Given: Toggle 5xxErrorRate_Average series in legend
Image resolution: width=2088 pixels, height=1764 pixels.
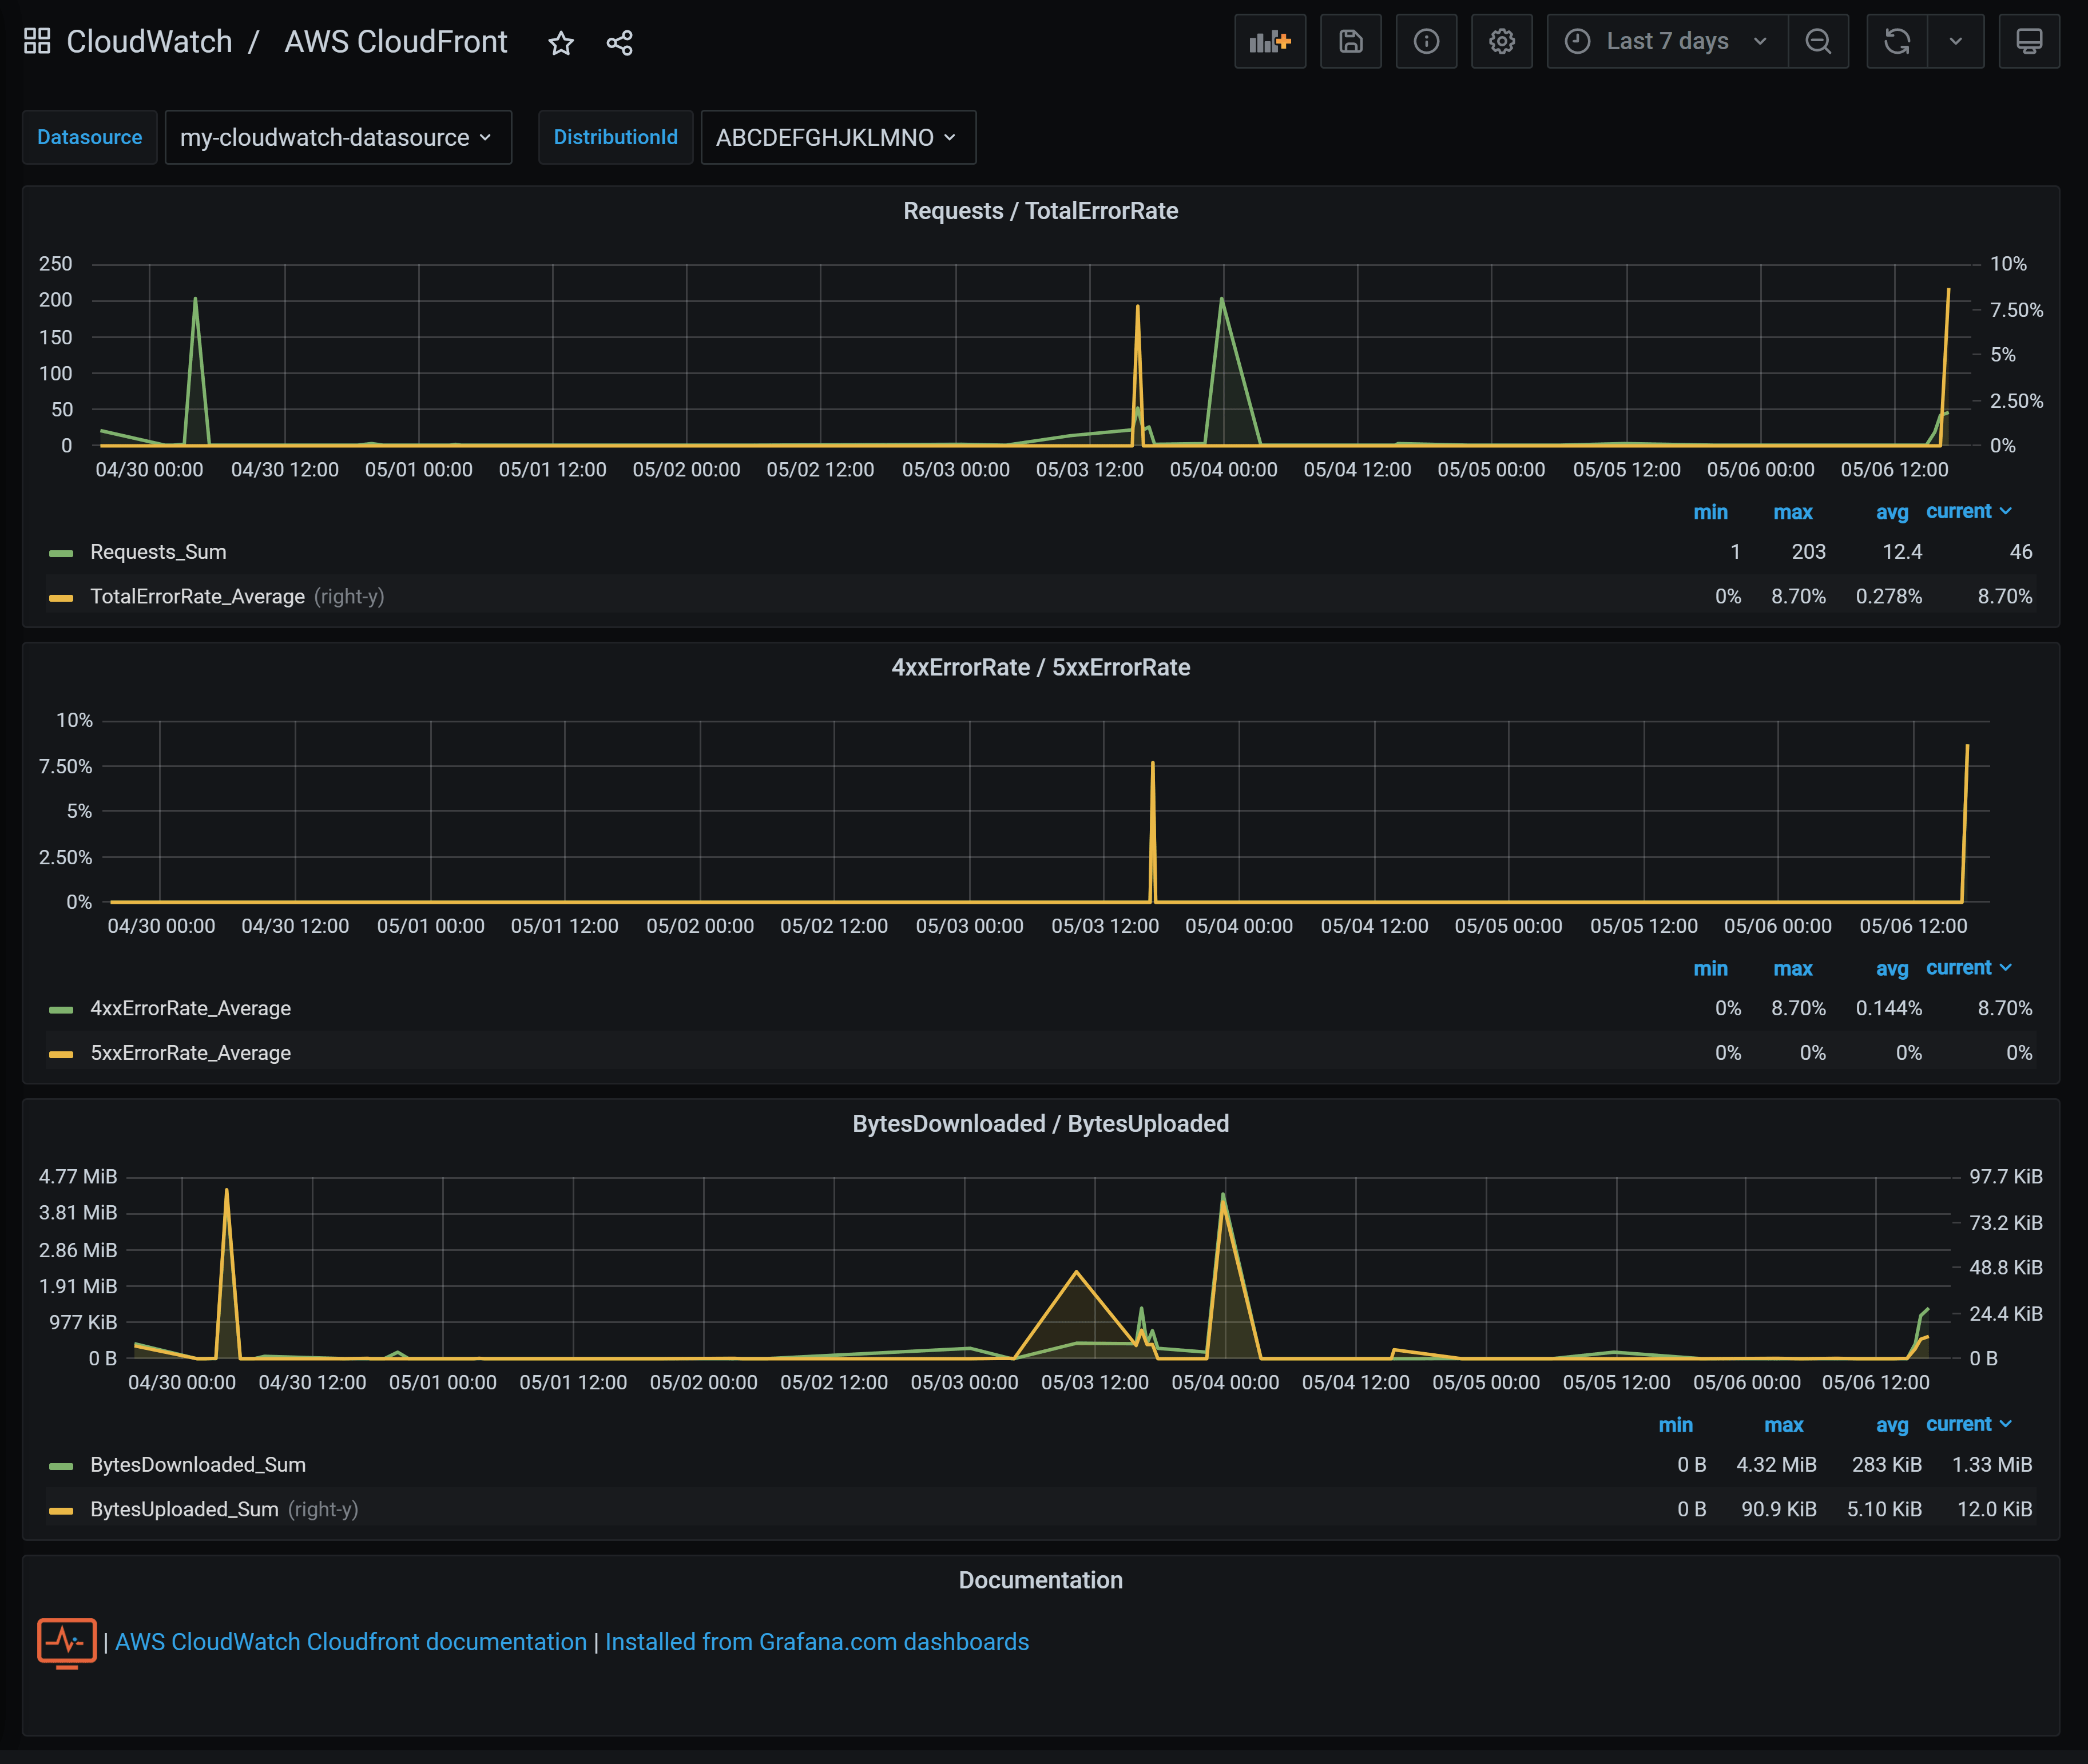Looking at the screenshot, I should pyautogui.click(x=190, y=1053).
